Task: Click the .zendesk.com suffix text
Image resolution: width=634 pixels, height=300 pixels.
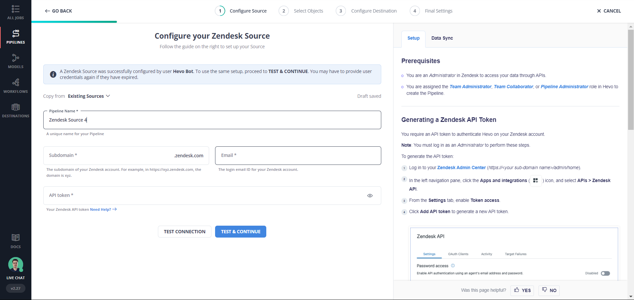Action: point(189,156)
